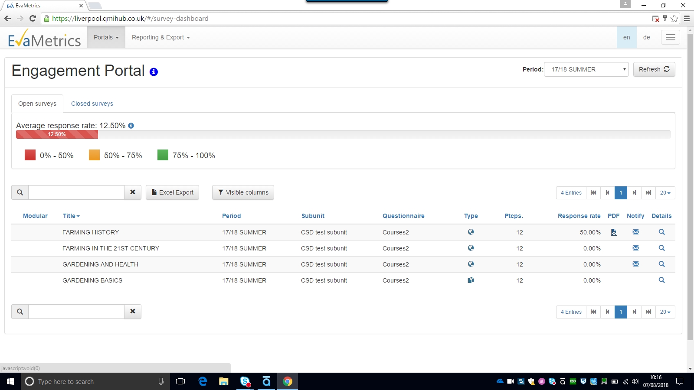The image size is (694, 390).
Task: Open Reporting & Export dropdown menu
Action: tap(161, 37)
